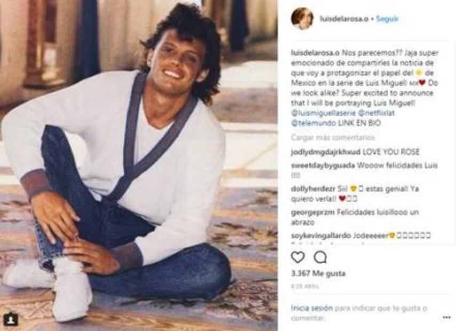The image size is (456, 331).
Task: View the 3.367 Me gusta likes list
Action: click(318, 273)
